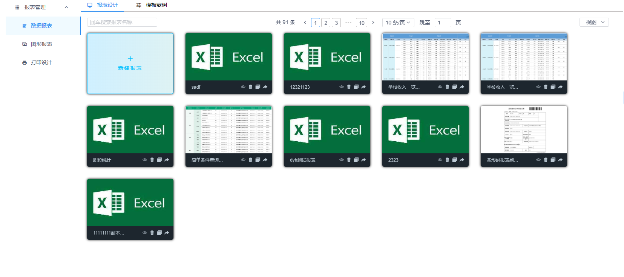This screenshot has height=277, width=624.
Task: Share the 2323 report
Action: pyautogui.click(x=462, y=160)
